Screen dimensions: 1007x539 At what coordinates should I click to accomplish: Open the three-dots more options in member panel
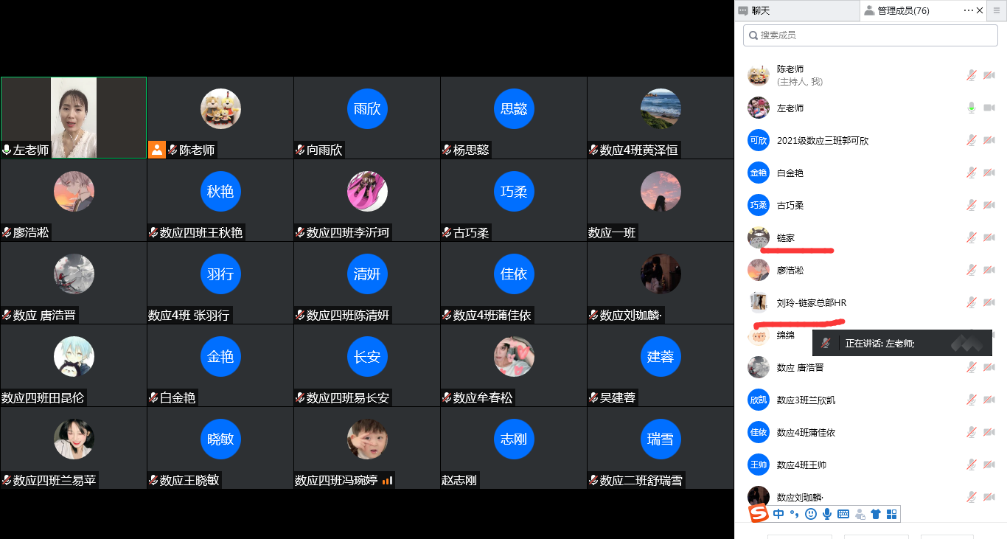point(969,10)
